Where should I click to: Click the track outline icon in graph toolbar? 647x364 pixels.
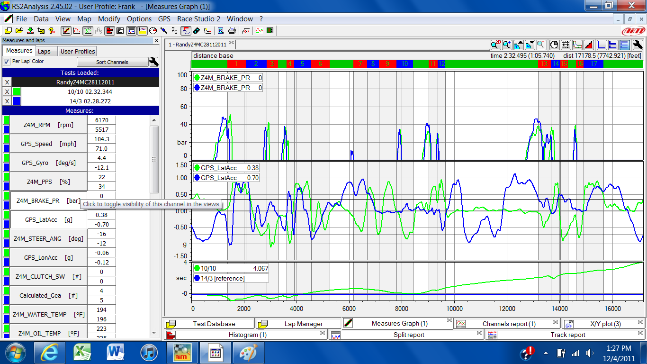pos(577,45)
